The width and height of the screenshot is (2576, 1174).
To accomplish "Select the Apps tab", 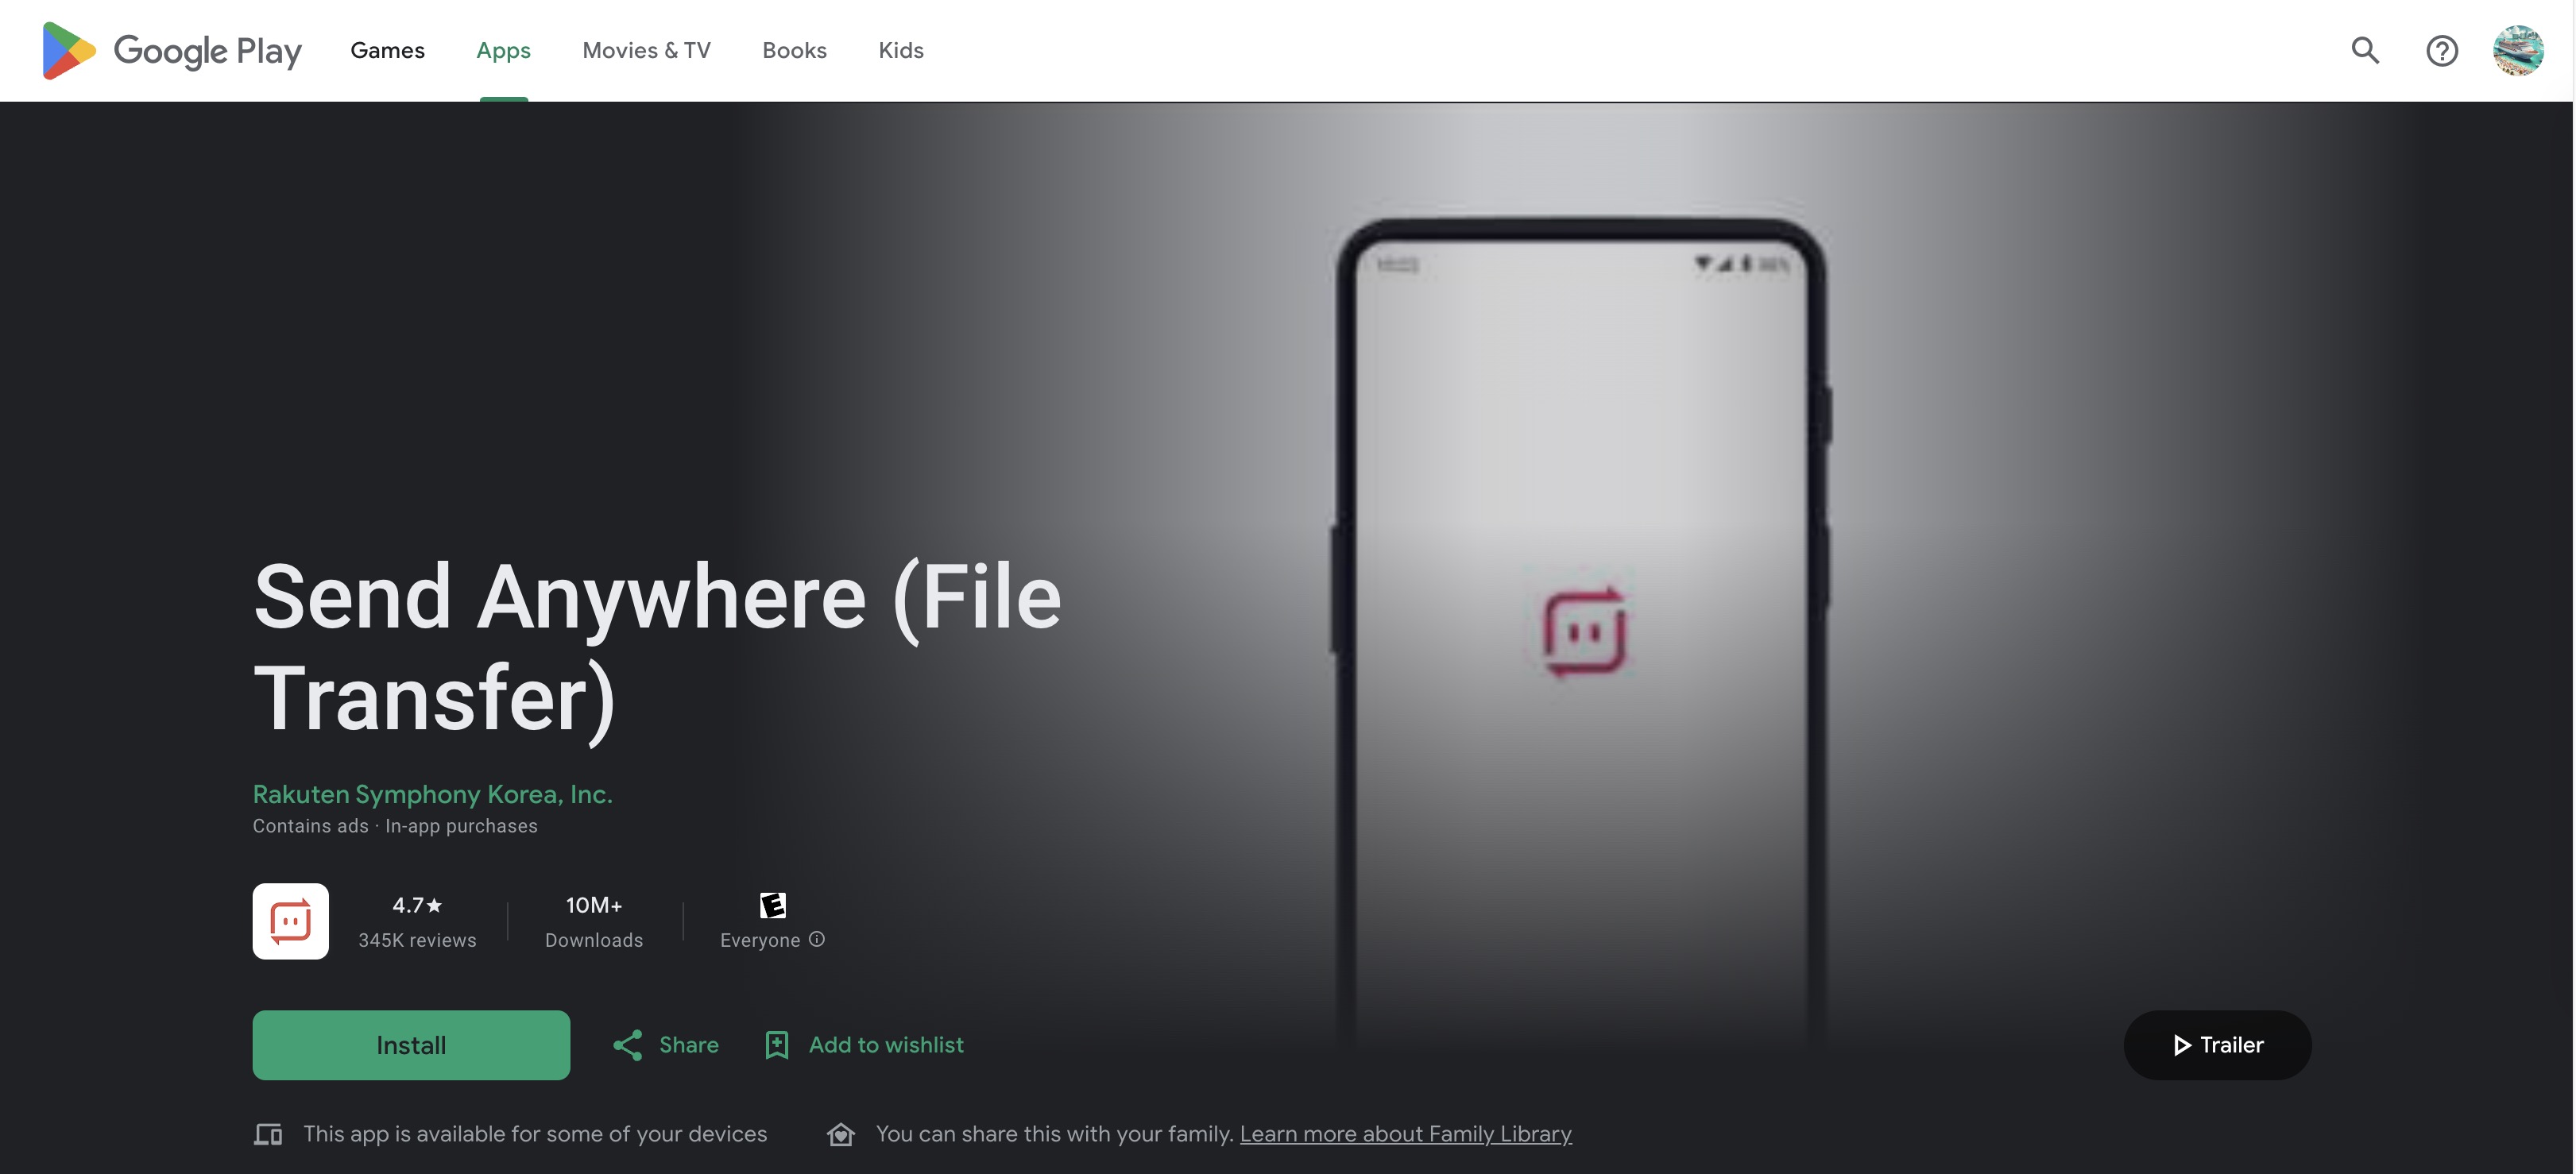I will click(x=503, y=50).
